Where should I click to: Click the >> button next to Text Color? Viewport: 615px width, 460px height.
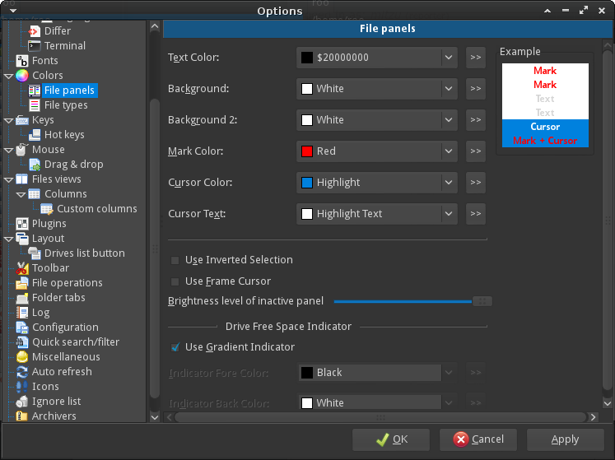[476, 58]
